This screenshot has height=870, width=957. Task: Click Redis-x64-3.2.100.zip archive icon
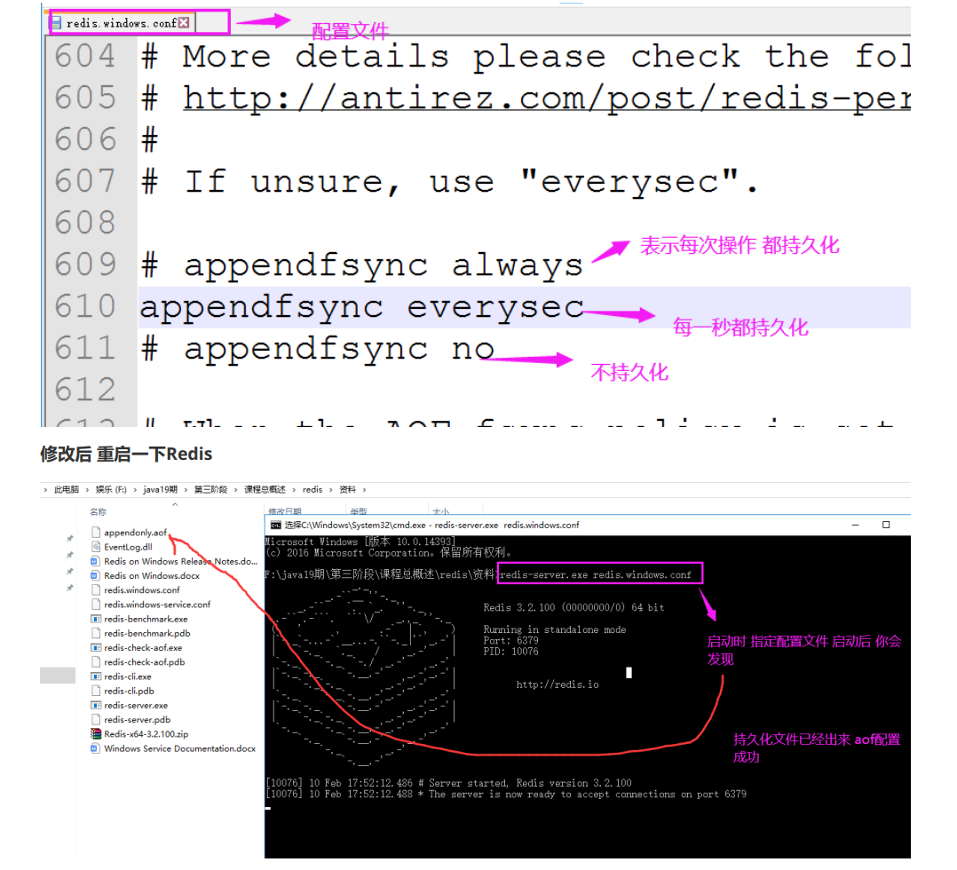[x=96, y=734]
